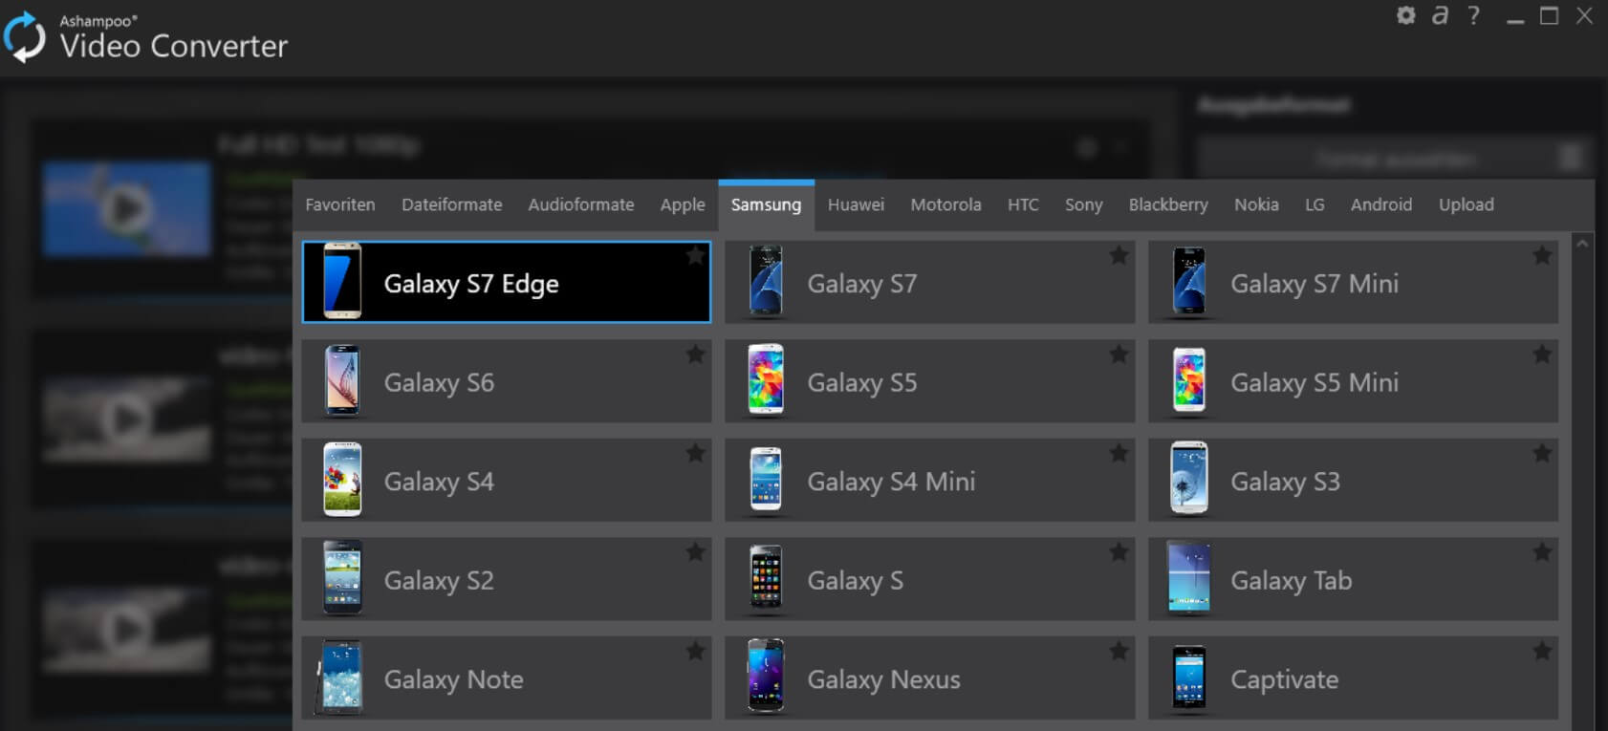The height and width of the screenshot is (731, 1608).
Task: Open the LG tab
Action: coord(1315,204)
